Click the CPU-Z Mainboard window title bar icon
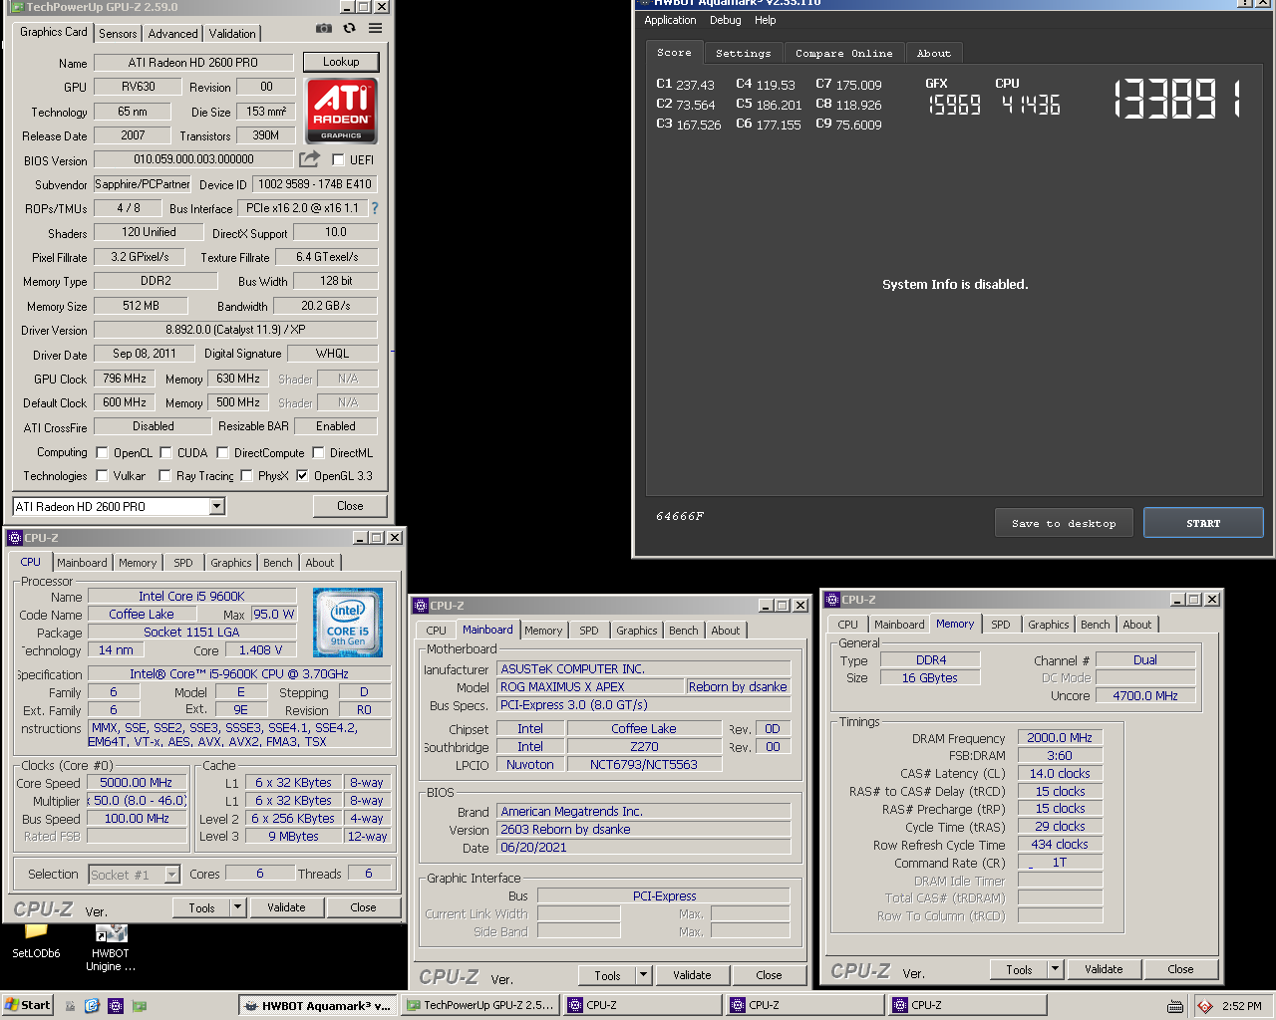 point(421,606)
